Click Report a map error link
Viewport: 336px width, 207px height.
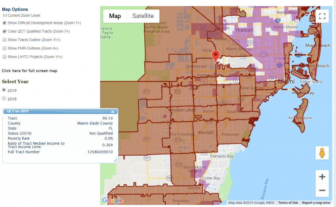[316, 203]
